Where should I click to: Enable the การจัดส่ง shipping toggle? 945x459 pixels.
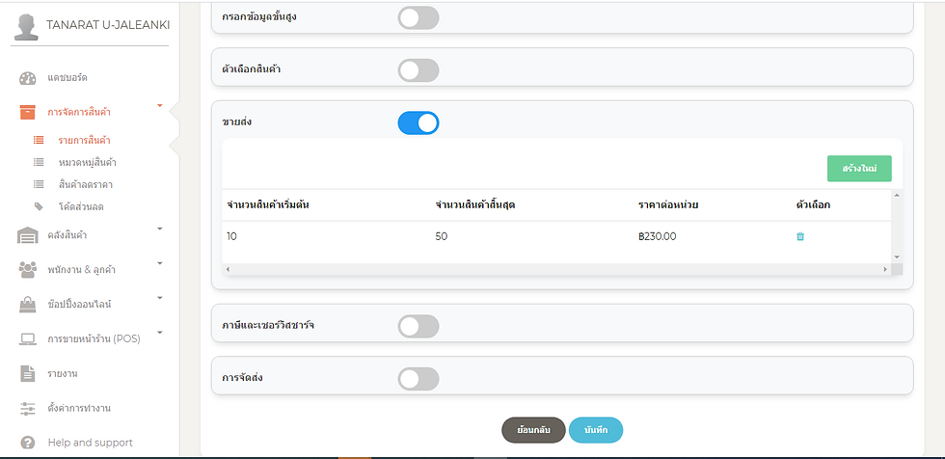point(418,379)
